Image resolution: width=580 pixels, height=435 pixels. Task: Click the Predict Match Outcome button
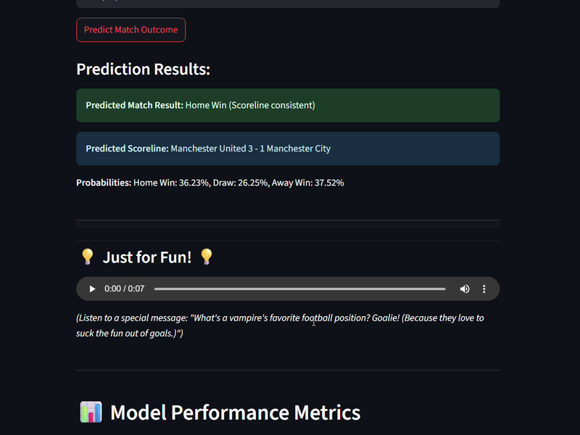click(x=130, y=30)
